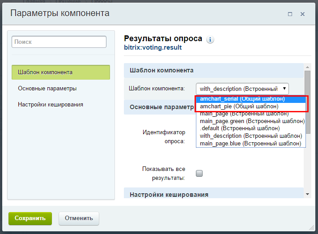Pick main_page.green template option
The width and height of the screenshot is (318, 234).
coord(252,121)
